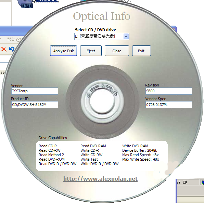Click the 'Optical Info' title text
The height and width of the screenshot is (203, 204).
click(x=102, y=16)
